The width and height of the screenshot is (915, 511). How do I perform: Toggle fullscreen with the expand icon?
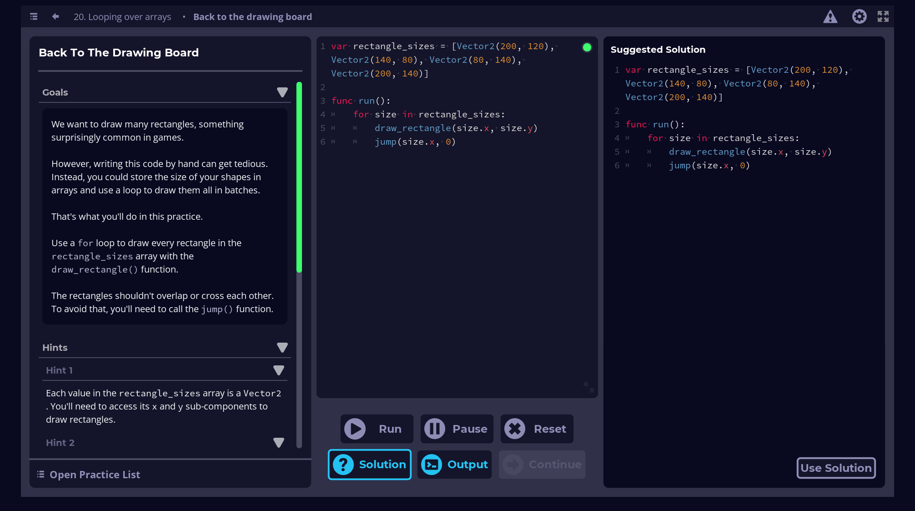pos(884,16)
